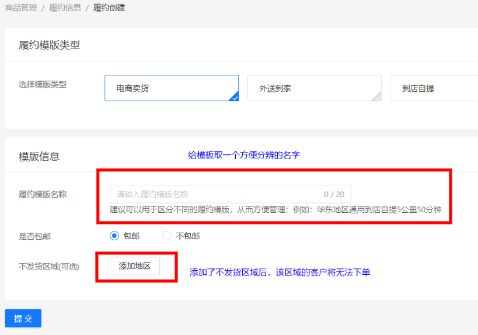
Task: Click the 履约模版名称 label
Action: coord(43,194)
